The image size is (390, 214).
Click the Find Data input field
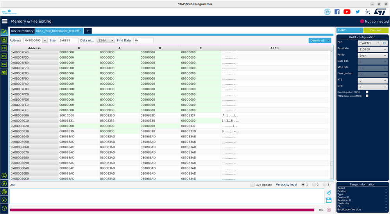click(143, 40)
